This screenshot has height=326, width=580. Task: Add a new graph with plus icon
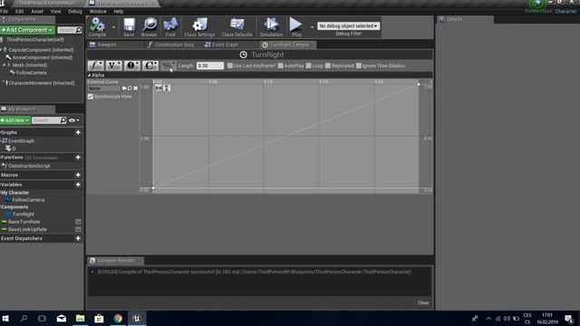78,132
